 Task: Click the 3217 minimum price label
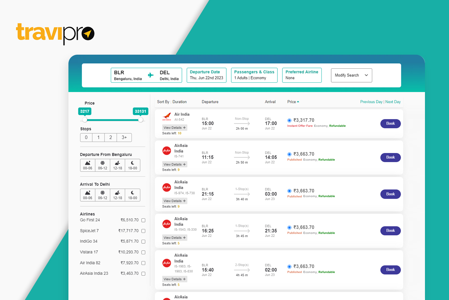tap(85, 111)
